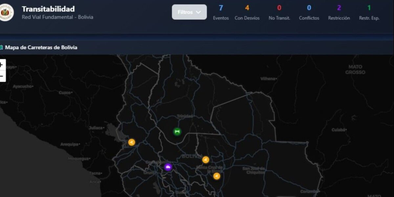Image resolution: width=394 pixels, height=197 pixels.
Task: Choose the Conflictos counter
Action: click(309, 12)
